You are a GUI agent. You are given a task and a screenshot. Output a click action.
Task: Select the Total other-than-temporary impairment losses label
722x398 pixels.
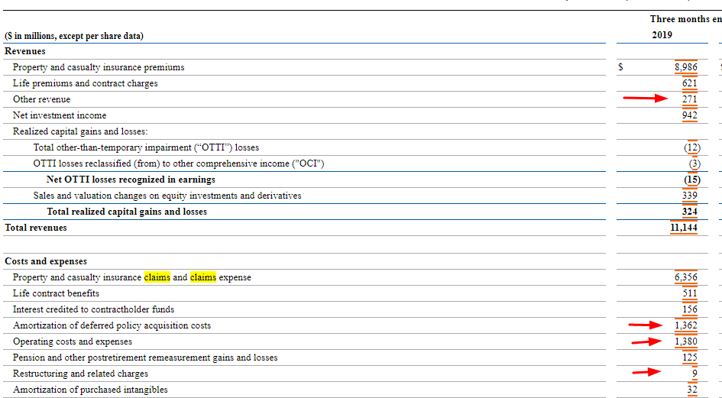(x=146, y=148)
